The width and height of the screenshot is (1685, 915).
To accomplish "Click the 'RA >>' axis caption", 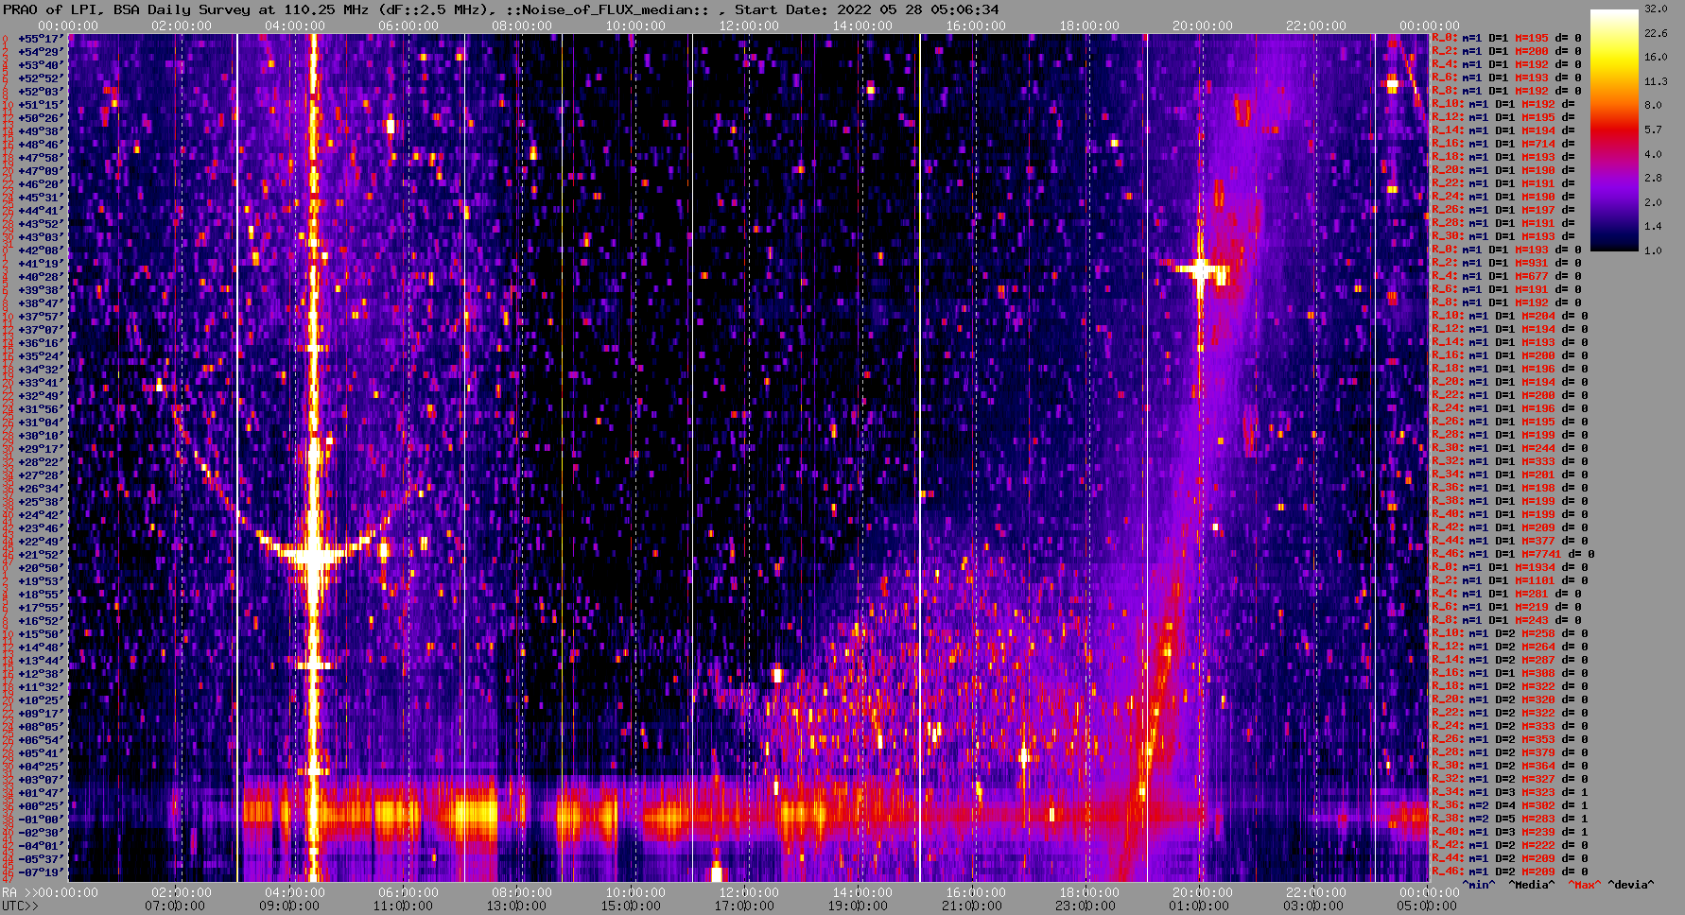I will (19, 892).
